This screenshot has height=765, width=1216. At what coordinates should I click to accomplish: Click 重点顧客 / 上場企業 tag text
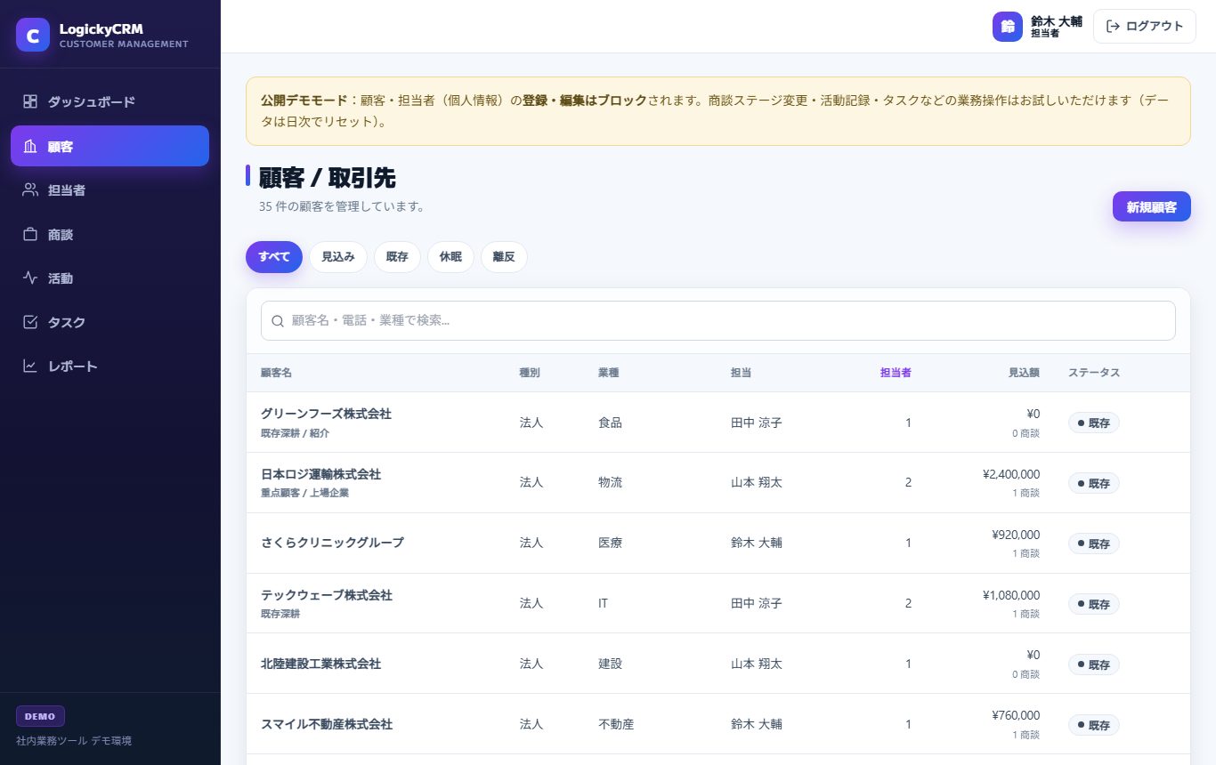point(304,493)
